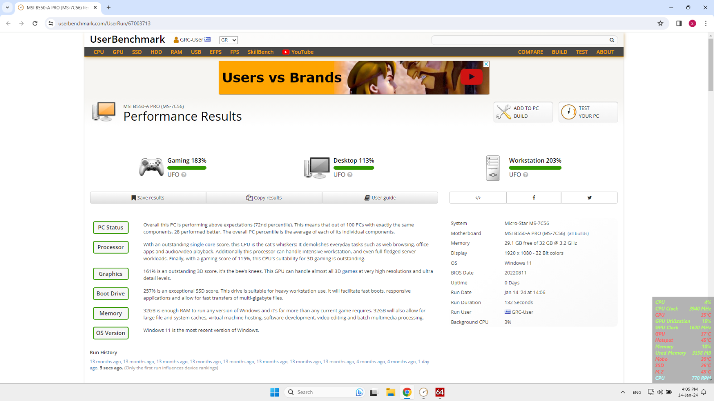
Task: Click the Desktop UFO help icon
Action: click(350, 175)
